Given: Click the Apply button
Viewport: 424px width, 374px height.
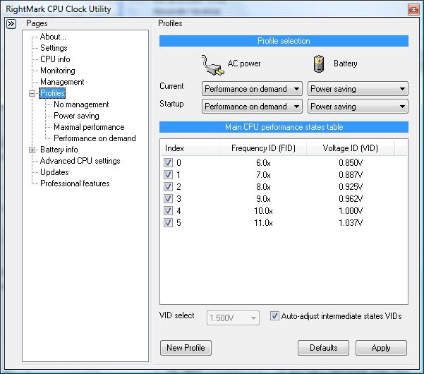Looking at the screenshot, I should pyautogui.click(x=381, y=348).
